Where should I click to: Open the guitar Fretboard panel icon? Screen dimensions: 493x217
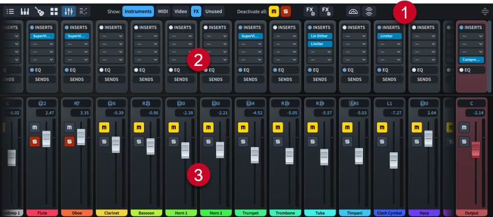(x=39, y=12)
